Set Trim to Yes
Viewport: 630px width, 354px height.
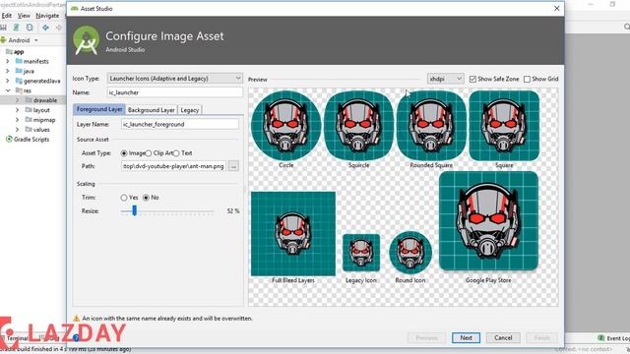click(x=124, y=198)
